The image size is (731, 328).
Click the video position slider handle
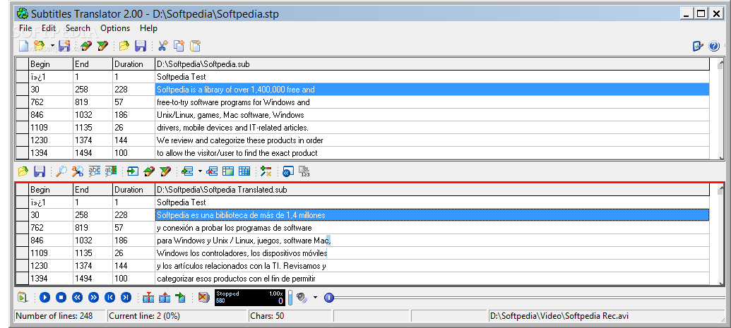tap(328, 297)
